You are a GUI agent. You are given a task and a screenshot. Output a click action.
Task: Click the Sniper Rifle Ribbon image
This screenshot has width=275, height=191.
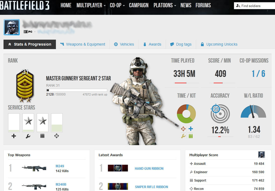pyautogui.click(x=118, y=186)
